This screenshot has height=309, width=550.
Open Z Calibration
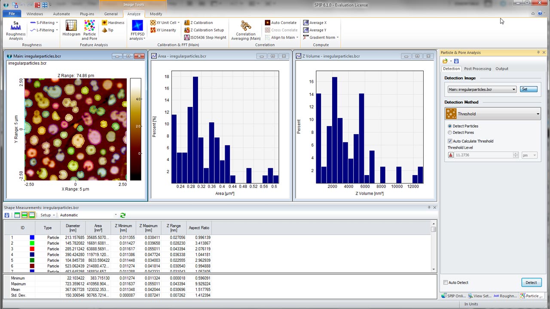click(x=199, y=23)
